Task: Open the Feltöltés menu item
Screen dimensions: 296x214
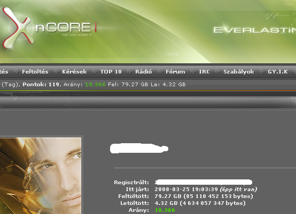Action: (35, 72)
